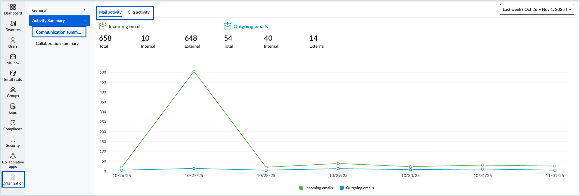Open the Dashboard icon in sidebar
The image size is (580, 196).
(13, 7)
